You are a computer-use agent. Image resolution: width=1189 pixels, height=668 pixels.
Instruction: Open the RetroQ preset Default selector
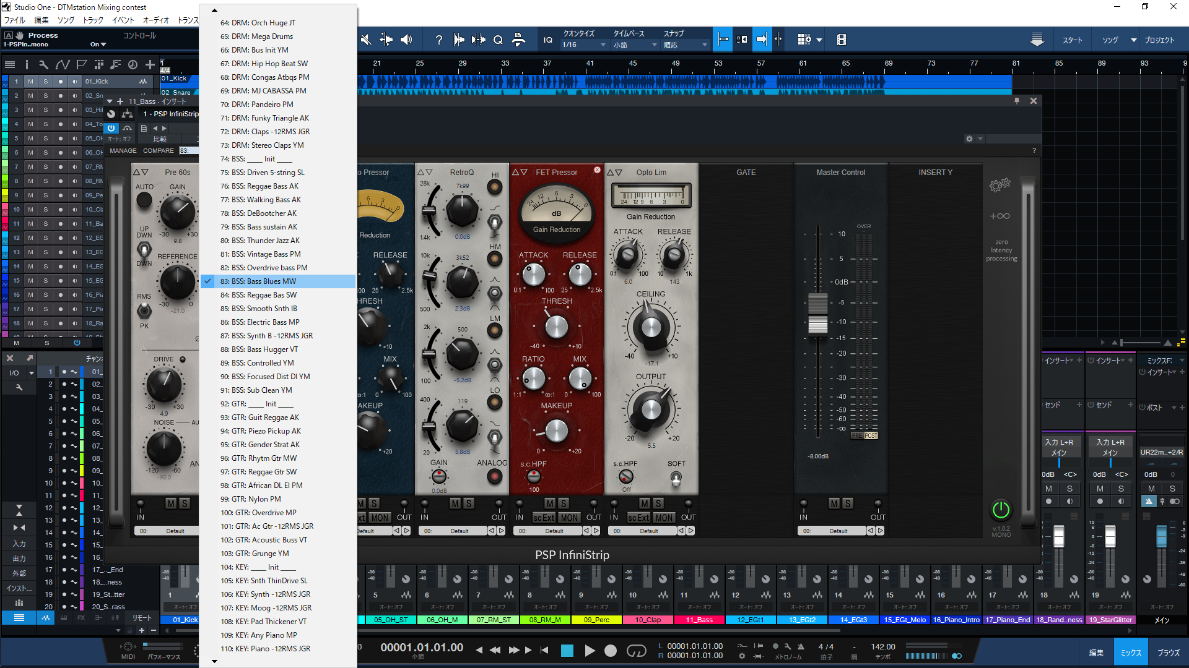459,531
